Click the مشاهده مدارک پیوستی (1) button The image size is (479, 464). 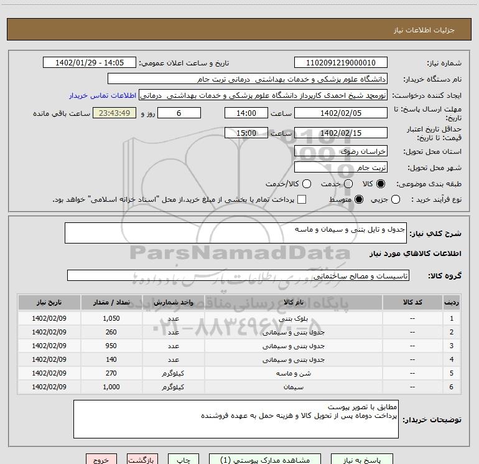point(265,459)
